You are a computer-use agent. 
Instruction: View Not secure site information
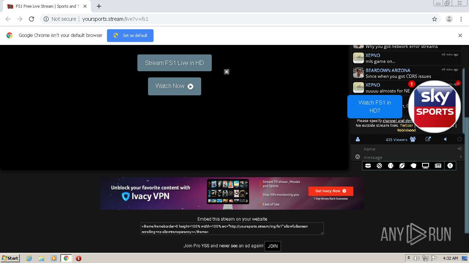[60, 19]
